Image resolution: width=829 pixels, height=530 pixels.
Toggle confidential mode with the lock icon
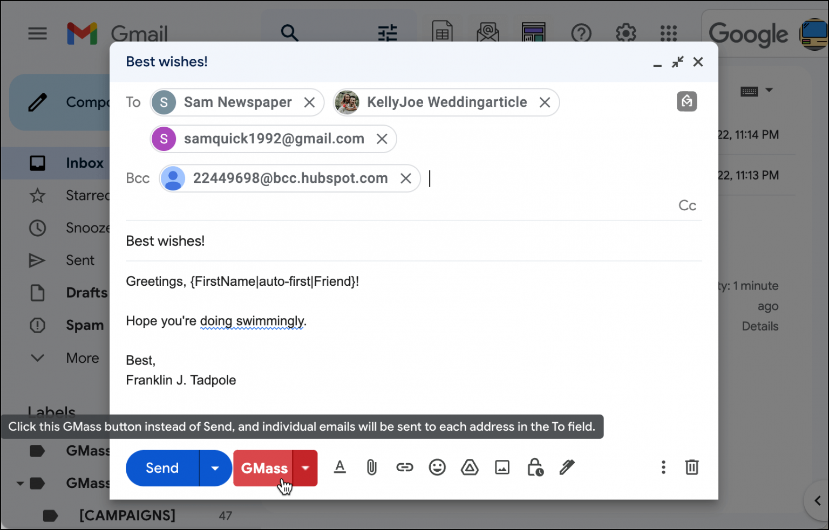click(535, 467)
